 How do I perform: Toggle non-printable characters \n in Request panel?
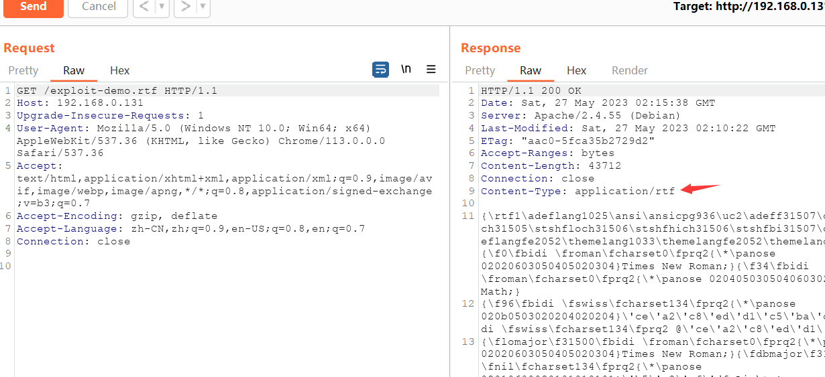click(x=406, y=70)
